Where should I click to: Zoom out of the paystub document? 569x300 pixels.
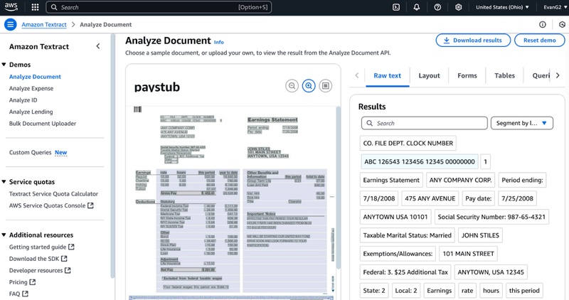[292, 86]
